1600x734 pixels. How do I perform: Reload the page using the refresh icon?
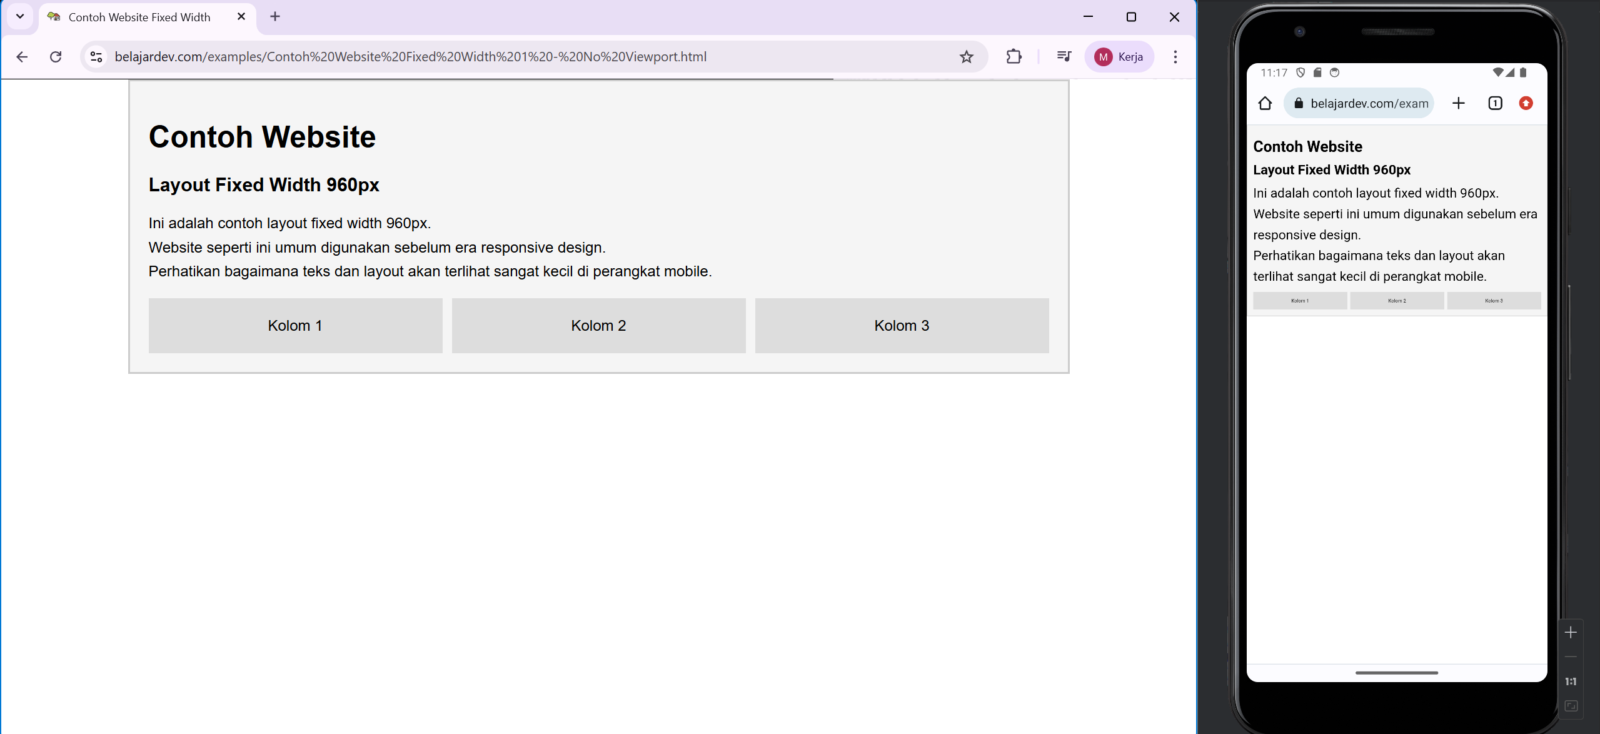56,56
